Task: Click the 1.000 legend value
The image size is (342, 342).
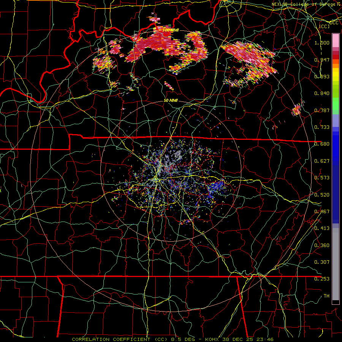Action: coord(322,43)
